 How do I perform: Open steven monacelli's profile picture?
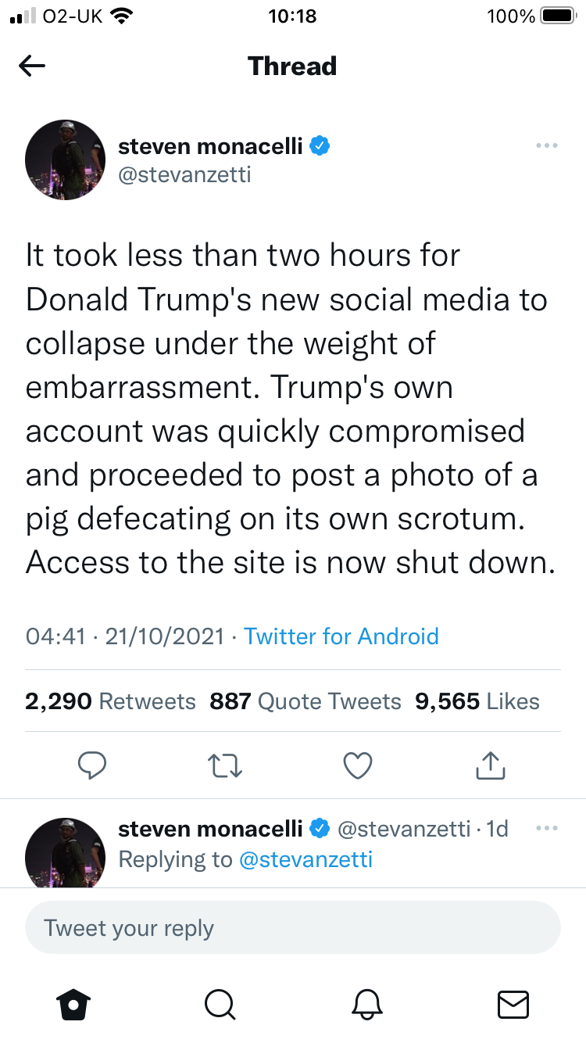click(x=66, y=159)
